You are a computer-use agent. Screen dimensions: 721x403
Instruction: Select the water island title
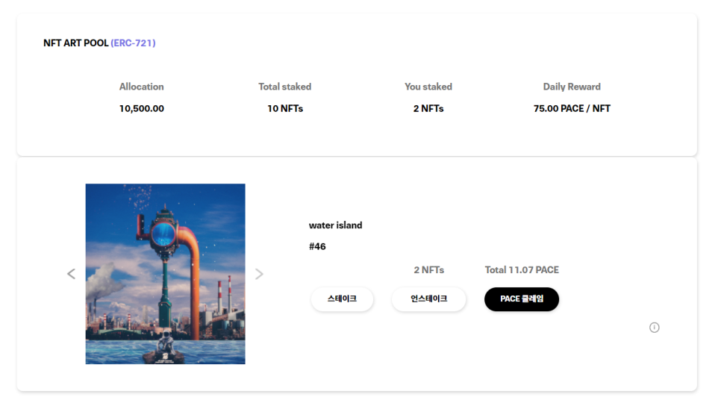(x=336, y=225)
